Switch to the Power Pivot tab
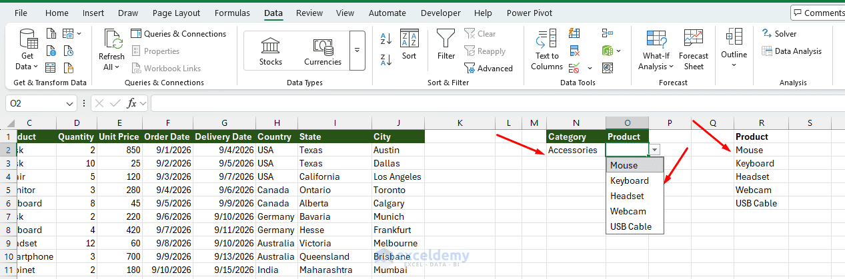This screenshot has width=845, height=279. [x=529, y=13]
